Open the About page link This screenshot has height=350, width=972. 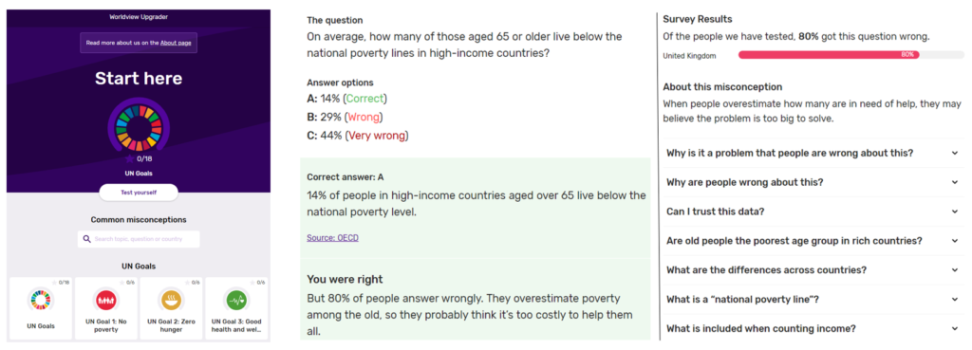(176, 43)
